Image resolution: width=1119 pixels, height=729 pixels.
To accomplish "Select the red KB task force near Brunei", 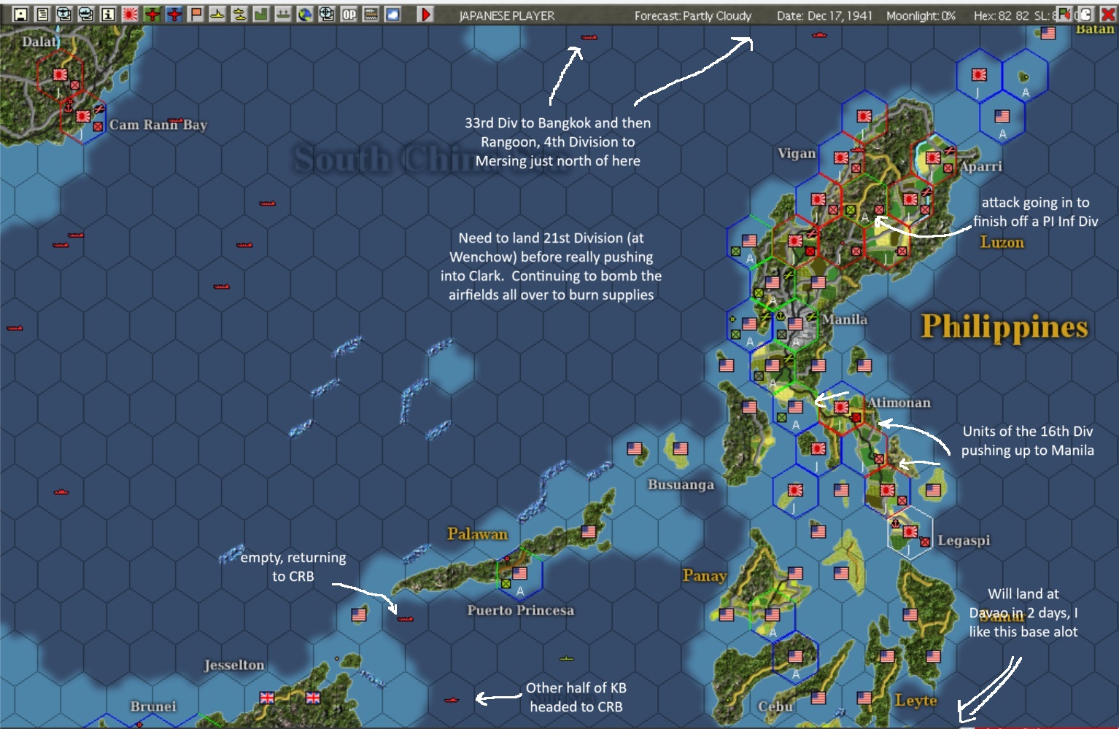I will pos(452,700).
